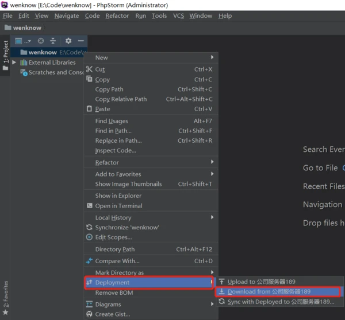The height and width of the screenshot is (320, 345).
Task: Hide the Project panel with the minus icon
Action: [x=80, y=41]
